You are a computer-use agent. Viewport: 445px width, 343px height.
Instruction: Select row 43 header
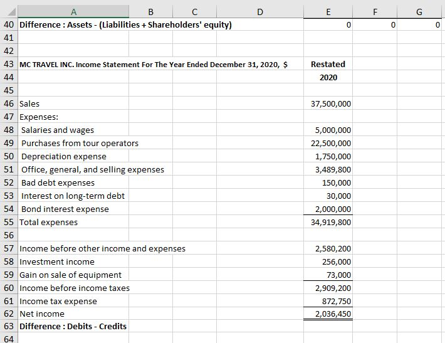(9, 64)
